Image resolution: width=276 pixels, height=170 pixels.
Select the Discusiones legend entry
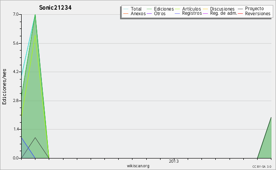(222, 9)
